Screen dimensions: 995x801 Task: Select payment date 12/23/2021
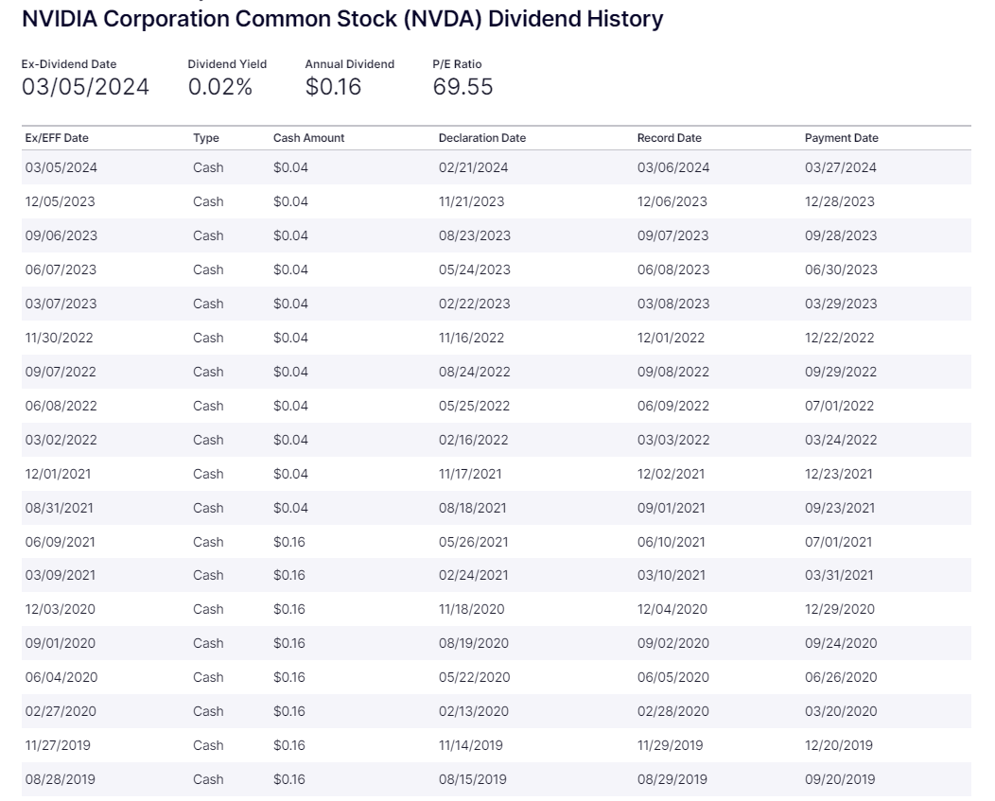[x=839, y=474]
